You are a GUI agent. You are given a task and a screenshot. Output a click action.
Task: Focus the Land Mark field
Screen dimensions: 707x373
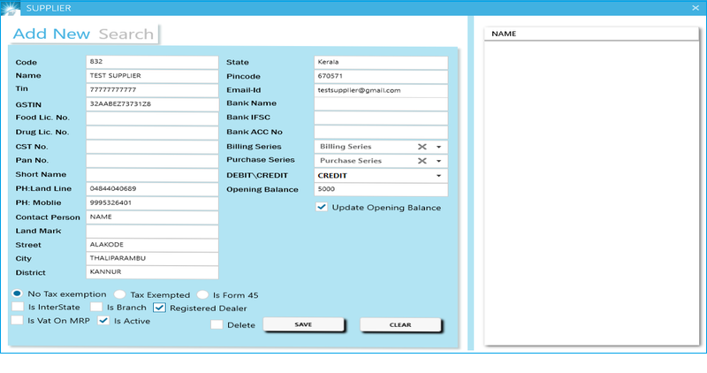pos(152,231)
